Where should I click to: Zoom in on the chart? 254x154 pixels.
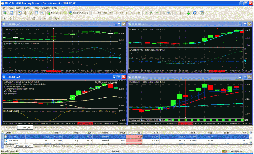pyautogui.click(x=163, y=13)
